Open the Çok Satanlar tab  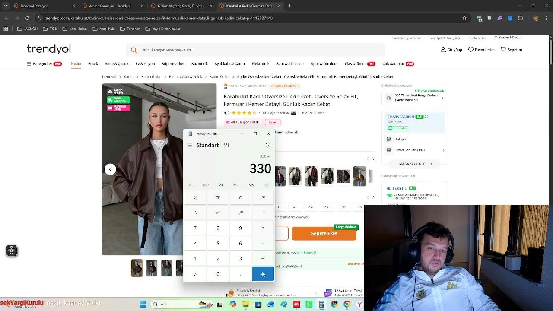(398, 64)
